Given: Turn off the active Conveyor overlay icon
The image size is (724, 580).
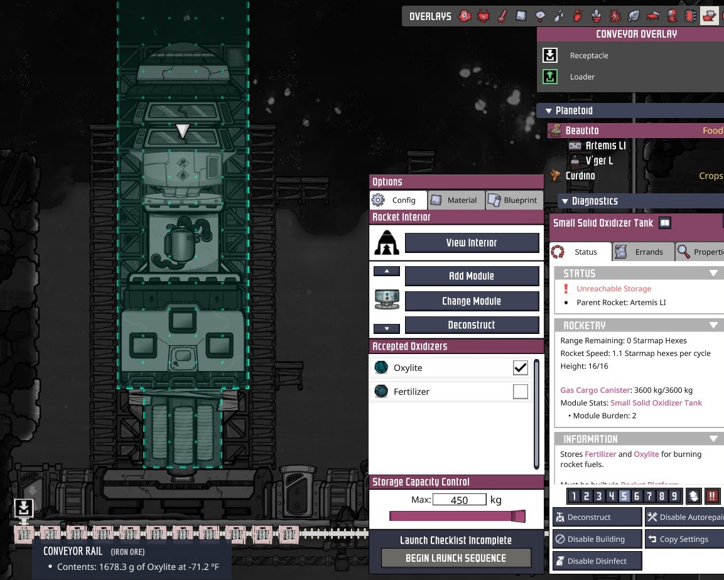Looking at the screenshot, I should coord(709,16).
